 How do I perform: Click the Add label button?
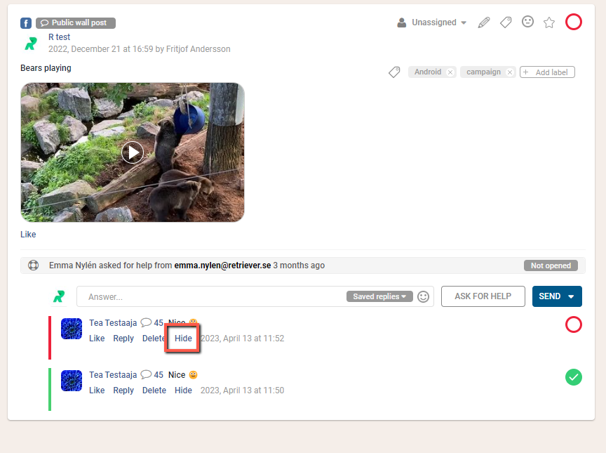547,72
